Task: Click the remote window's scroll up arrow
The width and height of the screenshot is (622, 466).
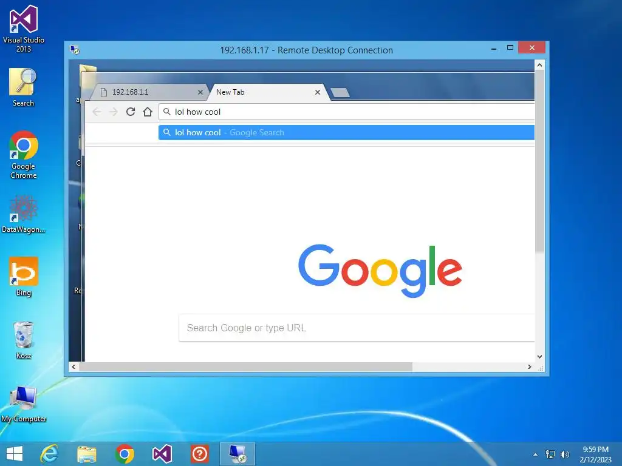Action: pyautogui.click(x=539, y=65)
